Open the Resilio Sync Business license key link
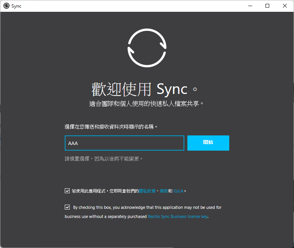This screenshot has height=248, width=294. [177, 216]
